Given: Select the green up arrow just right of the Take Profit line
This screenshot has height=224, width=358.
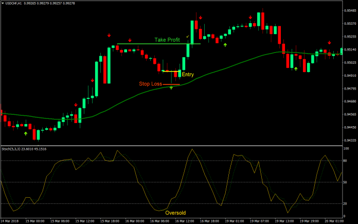Looking at the screenshot, I should [x=225, y=45].
